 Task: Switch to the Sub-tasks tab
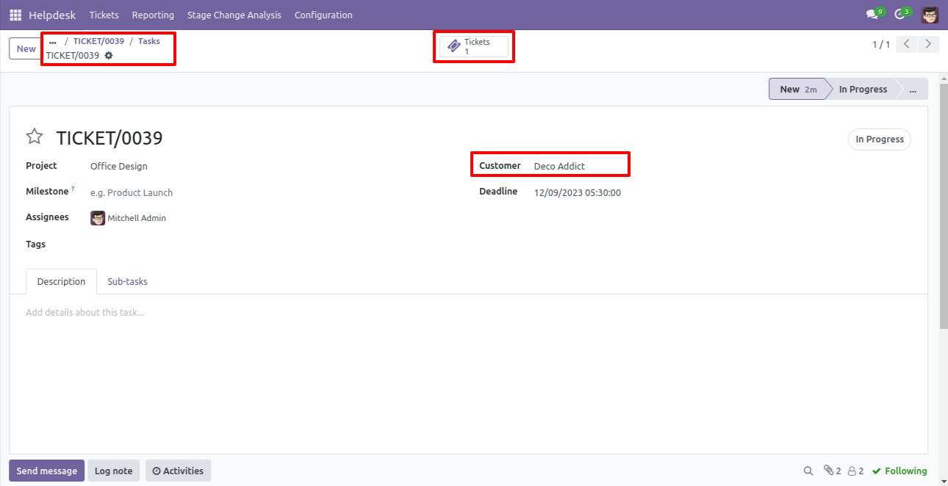coord(127,281)
